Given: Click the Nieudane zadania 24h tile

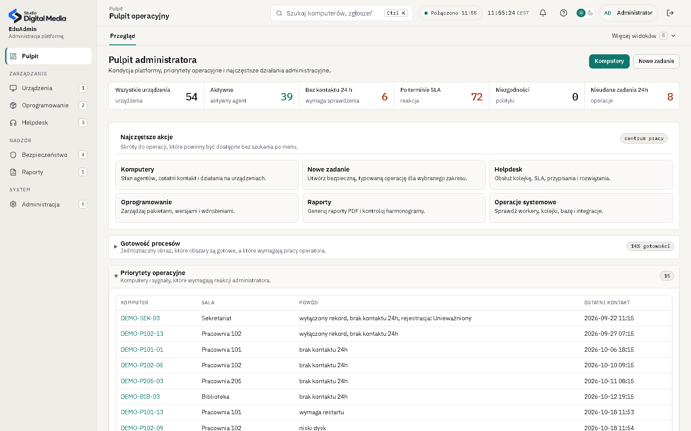Looking at the screenshot, I should coord(632,96).
